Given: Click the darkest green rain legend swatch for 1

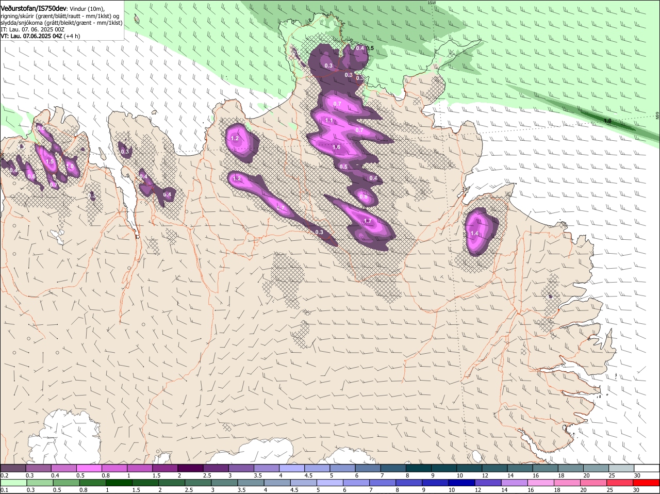Looking at the screenshot, I should 119,483.
